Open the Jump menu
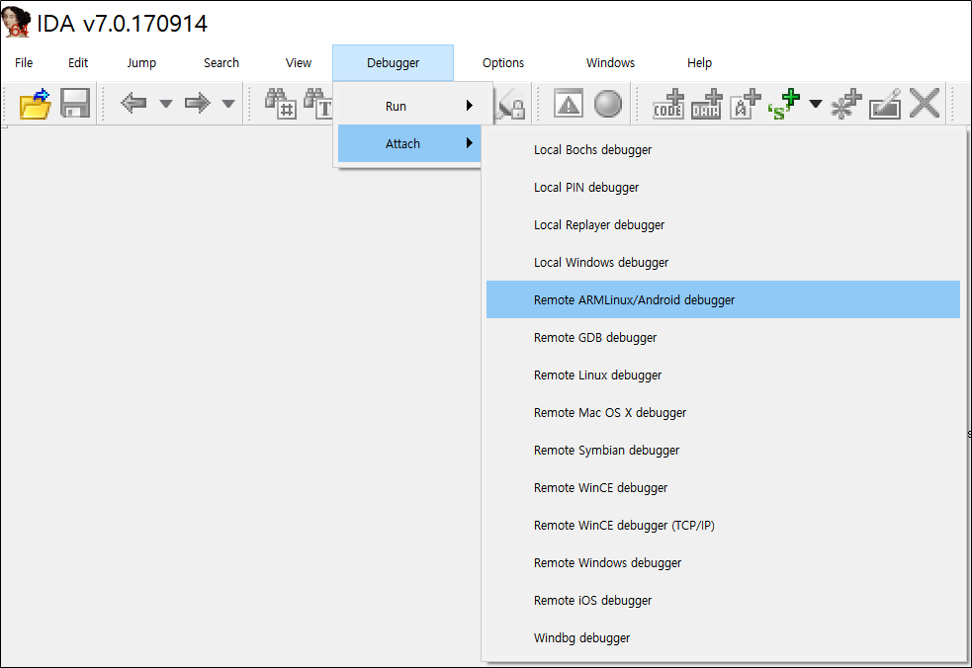972x668 pixels. coord(141,62)
